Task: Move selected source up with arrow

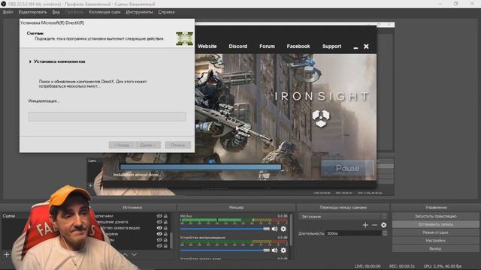Action: (126, 254)
